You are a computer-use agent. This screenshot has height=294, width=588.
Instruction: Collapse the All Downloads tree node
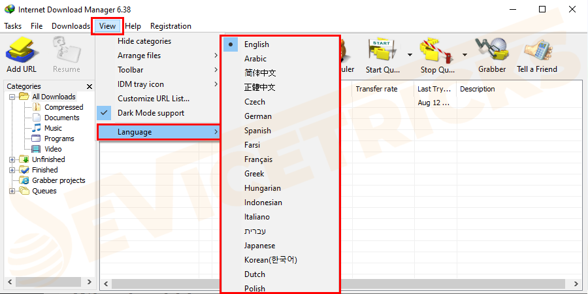click(12, 97)
